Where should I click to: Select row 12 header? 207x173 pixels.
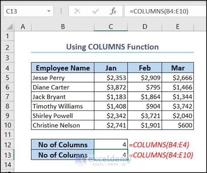[7, 145]
